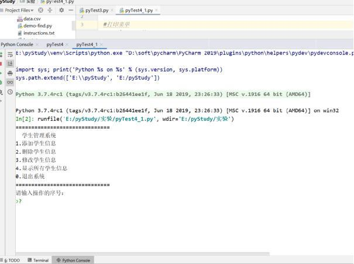The width and height of the screenshot is (354, 264).
Task: Open console command history clock icon
Action: click(10, 92)
